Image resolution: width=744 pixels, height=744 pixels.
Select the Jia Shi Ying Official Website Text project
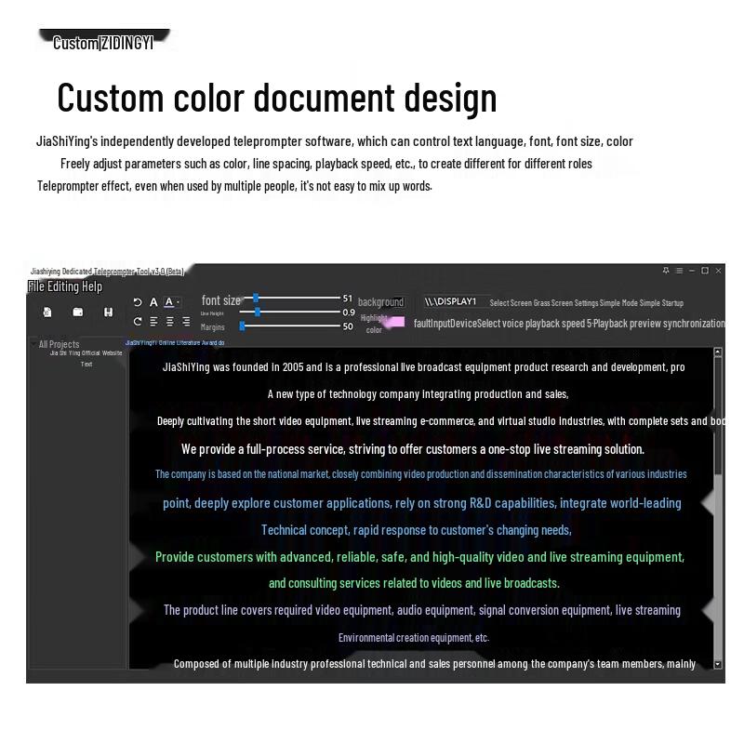coord(86,358)
